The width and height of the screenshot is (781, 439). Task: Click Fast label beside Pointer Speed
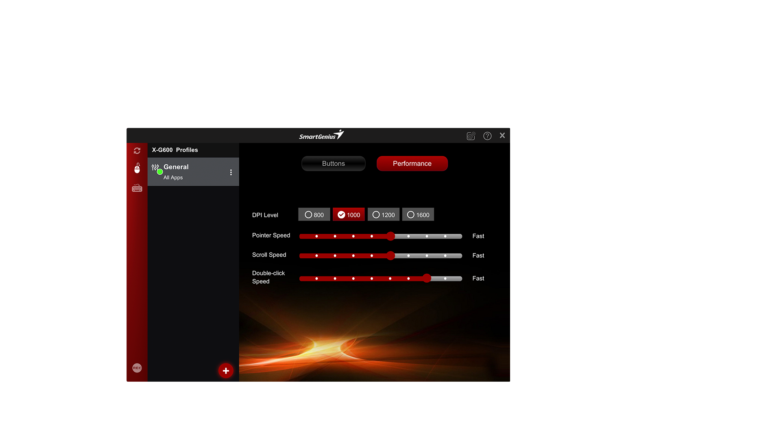478,236
